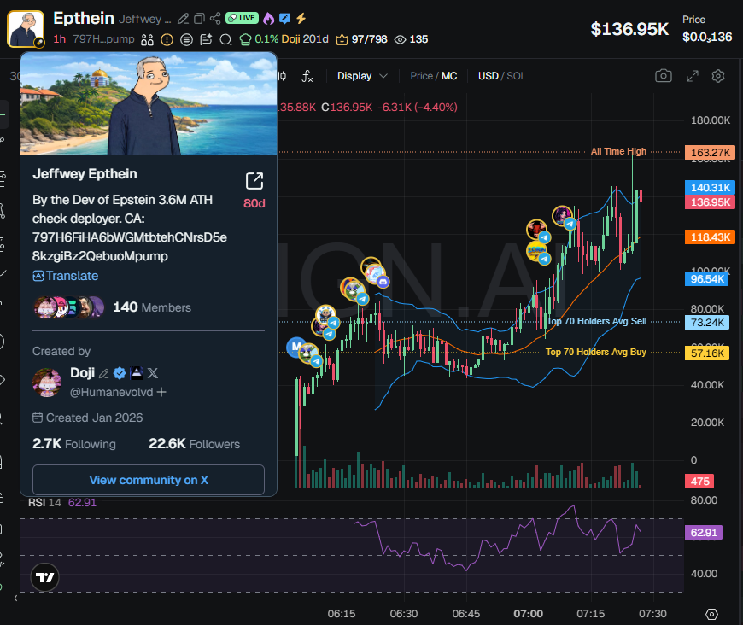Click the flame trending icon in the header
This screenshot has height=625, width=743.
[268, 18]
